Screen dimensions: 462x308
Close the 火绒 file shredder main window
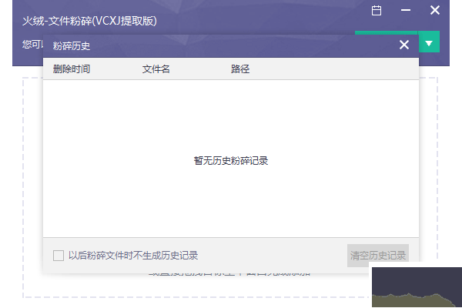click(x=435, y=11)
